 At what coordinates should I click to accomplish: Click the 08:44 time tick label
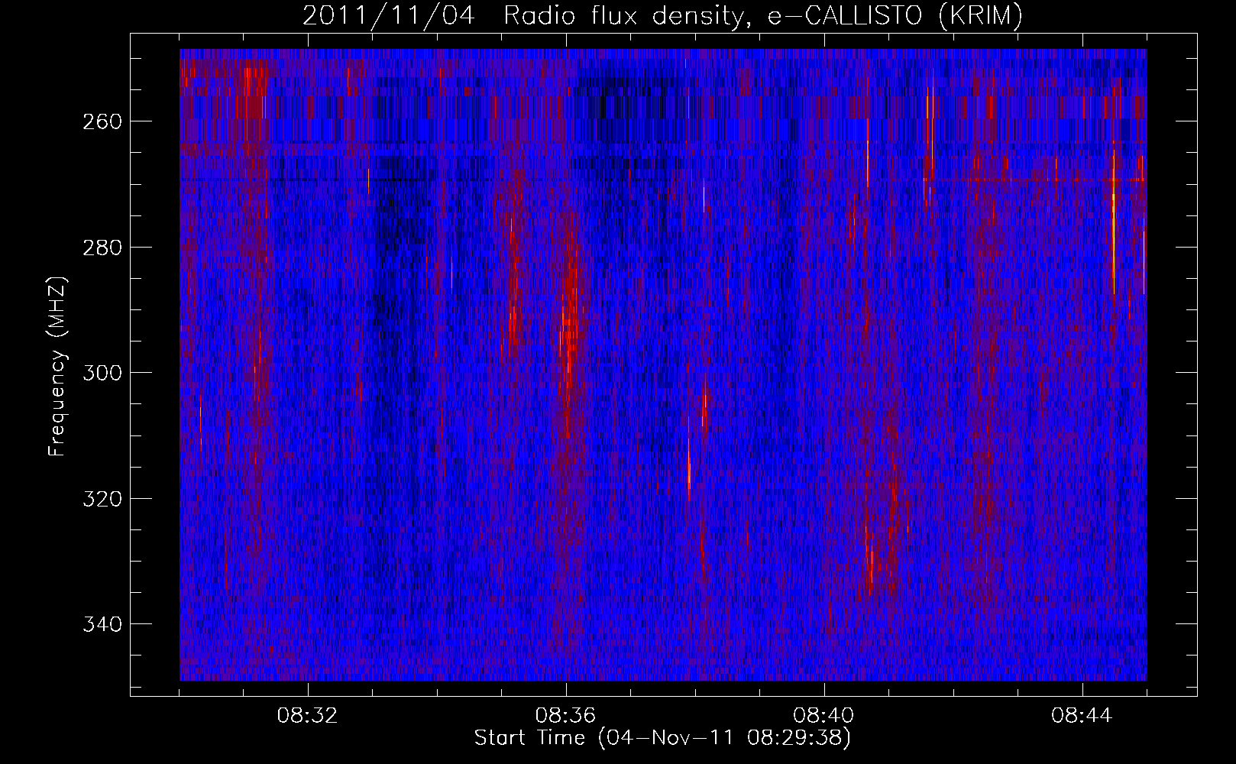coord(1082,716)
